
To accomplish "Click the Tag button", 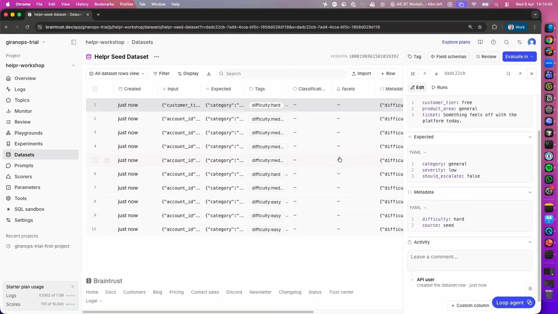I will [x=415, y=57].
